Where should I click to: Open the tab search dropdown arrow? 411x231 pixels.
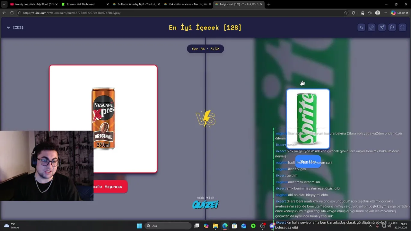[x=4, y=4]
